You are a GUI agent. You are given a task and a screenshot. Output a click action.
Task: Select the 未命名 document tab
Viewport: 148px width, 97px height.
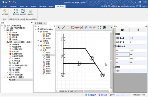(x=39, y=23)
